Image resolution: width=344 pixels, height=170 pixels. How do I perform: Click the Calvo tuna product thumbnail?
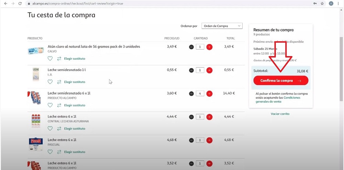36,51
